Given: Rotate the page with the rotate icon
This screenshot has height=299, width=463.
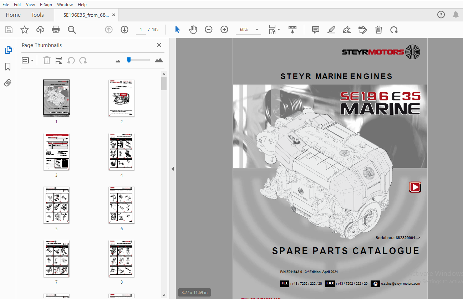Looking at the screenshot, I should click(x=394, y=30).
